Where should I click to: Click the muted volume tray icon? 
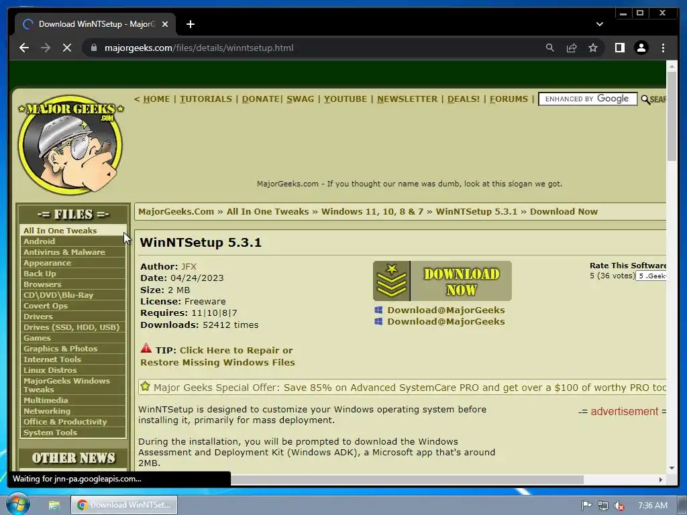tap(619, 506)
